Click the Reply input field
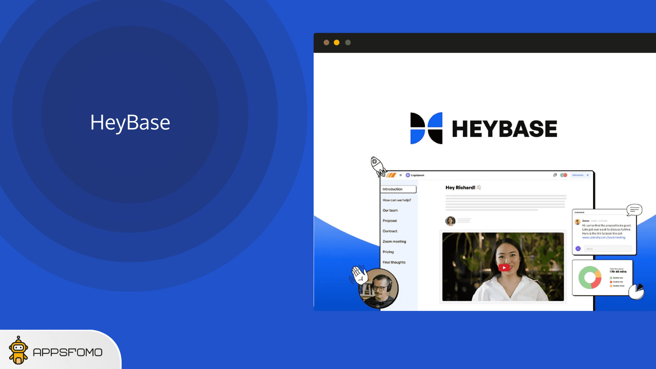 click(607, 249)
